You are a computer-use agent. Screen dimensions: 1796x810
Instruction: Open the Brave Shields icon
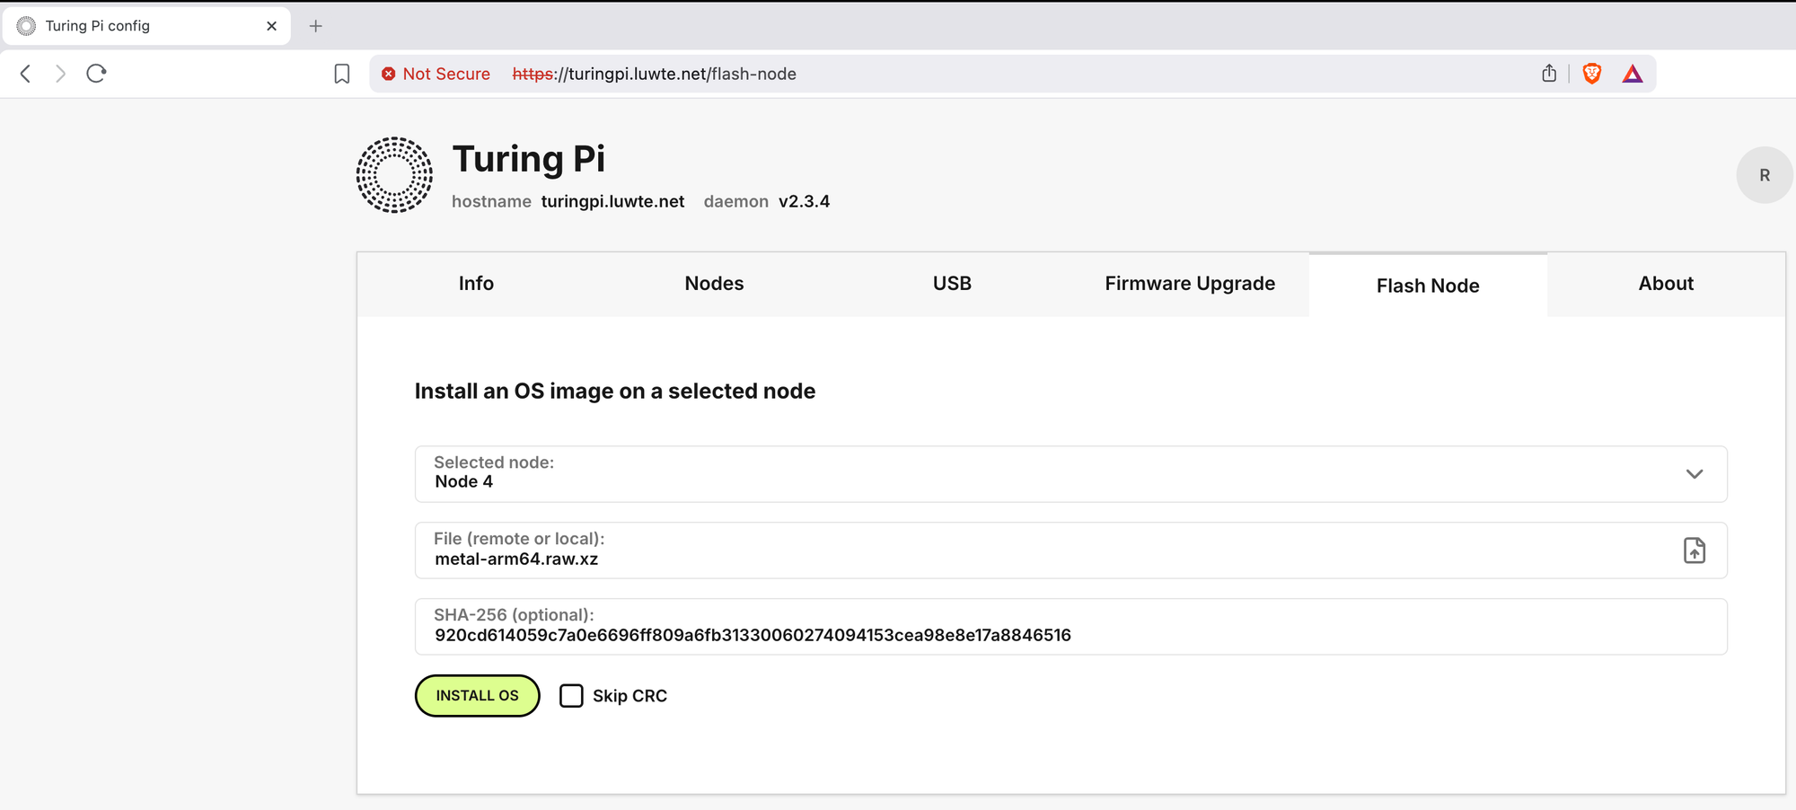[1590, 74]
